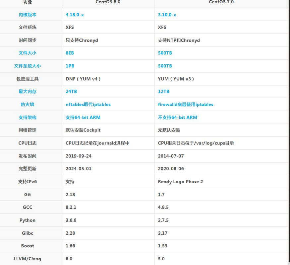Click 'firewalld底层使用iptables' cell
The image size is (290, 265).
(x=186, y=104)
